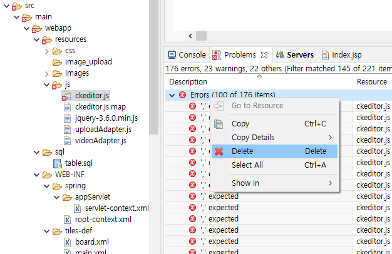Collapse the js folder
This screenshot has width=392, height=254.
pos(47,84)
